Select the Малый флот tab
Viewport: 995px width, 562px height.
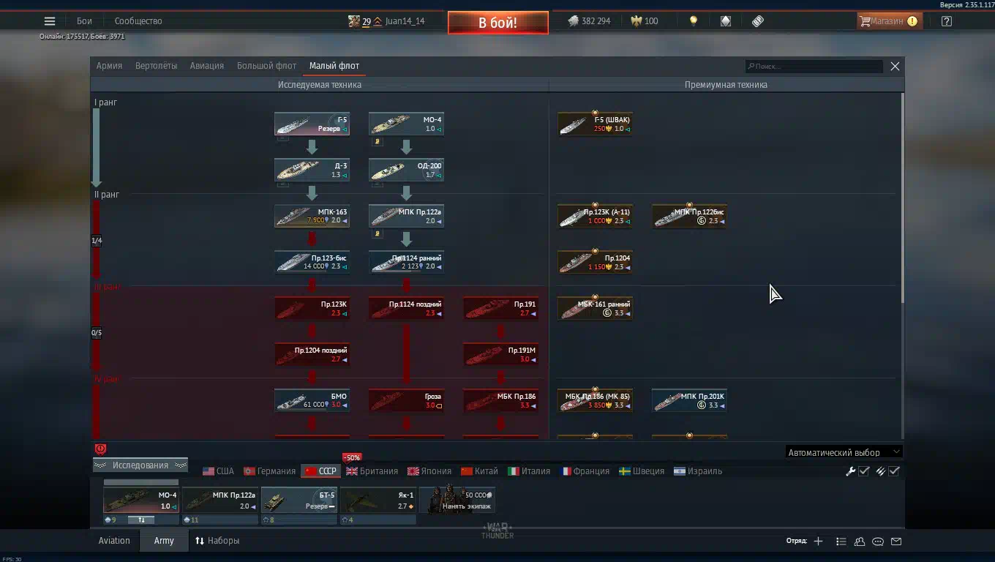point(334,66)
